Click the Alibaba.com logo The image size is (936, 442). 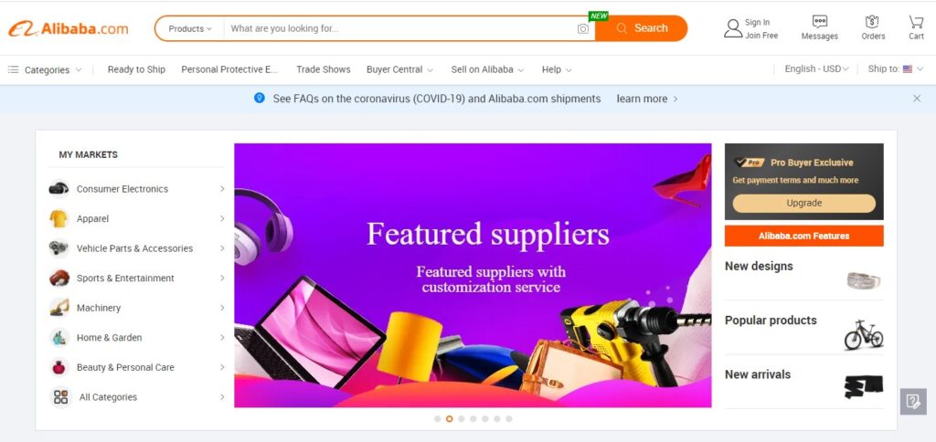coord(68,28)
